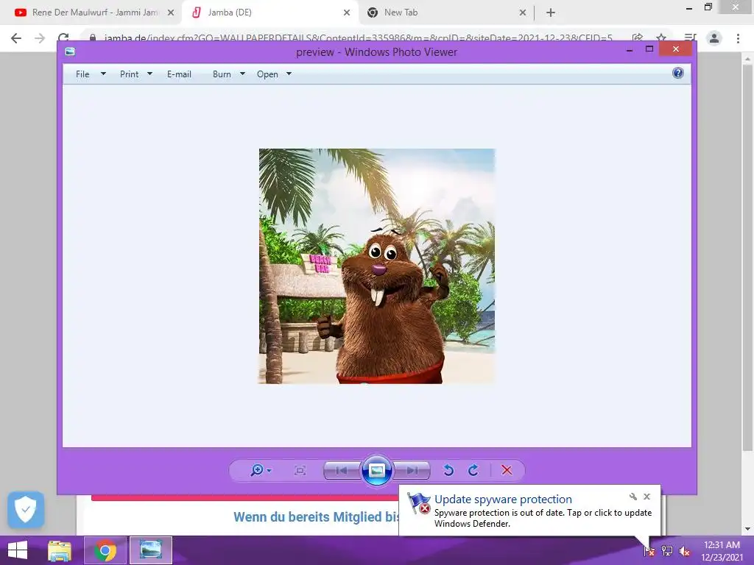Open File Explorer from taskbar
Viewport: 754px width, 565px height.
(x=60, y=550)
